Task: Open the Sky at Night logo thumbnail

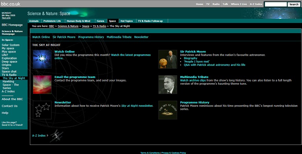Action: click(x=42, y=59)
